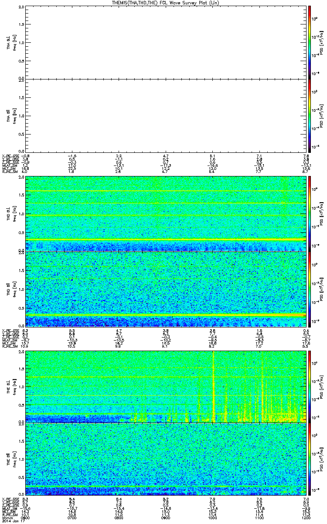Click the hhmm time-format label
This screenshot has width=327, height=524.
pyautogui.click(x=6, y=517)
